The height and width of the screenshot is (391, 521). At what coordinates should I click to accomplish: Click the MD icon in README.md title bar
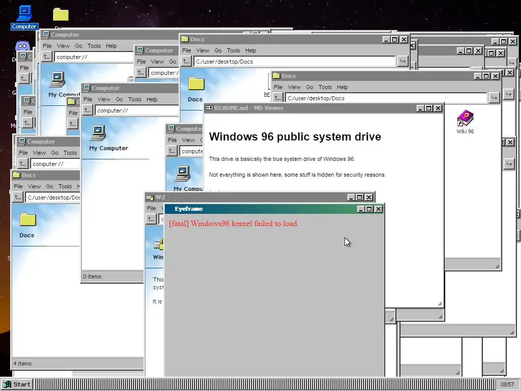209,108
